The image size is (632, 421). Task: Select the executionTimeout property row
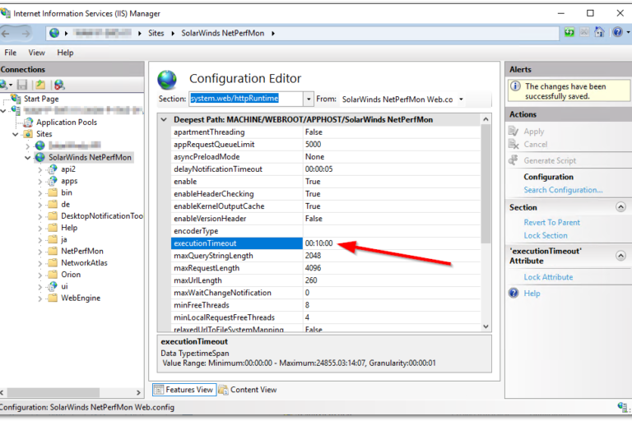tap(326, 243)
